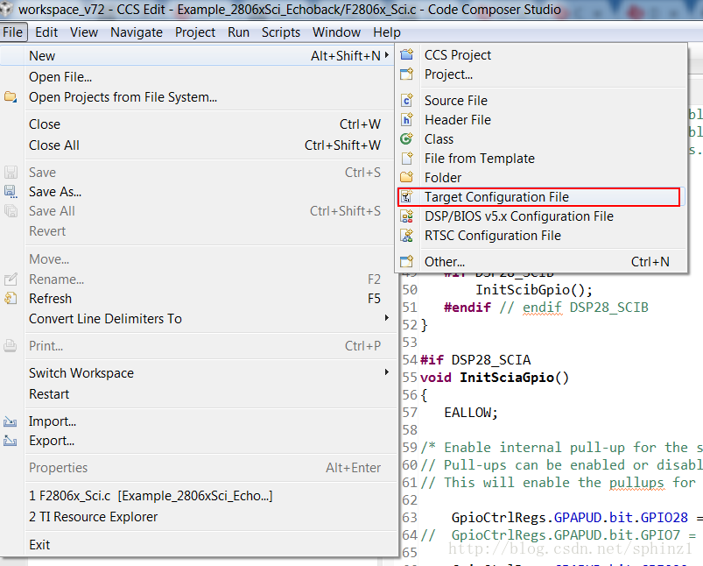
Task: Click the Open Projects folder icon
Action: click(11, 97)
